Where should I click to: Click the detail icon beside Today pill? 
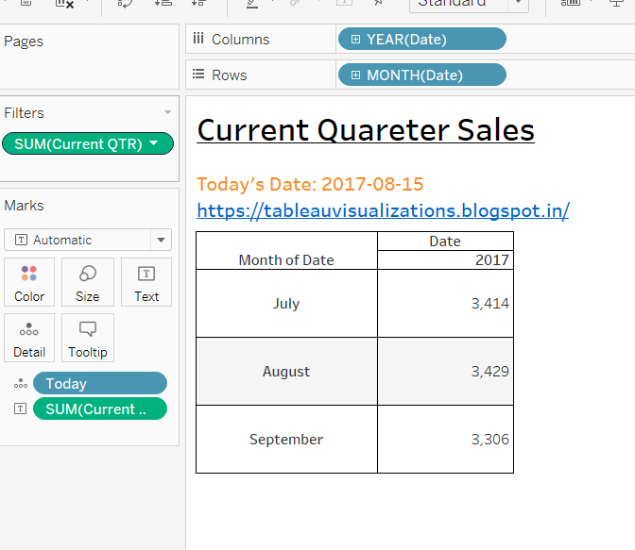point(20,383)
